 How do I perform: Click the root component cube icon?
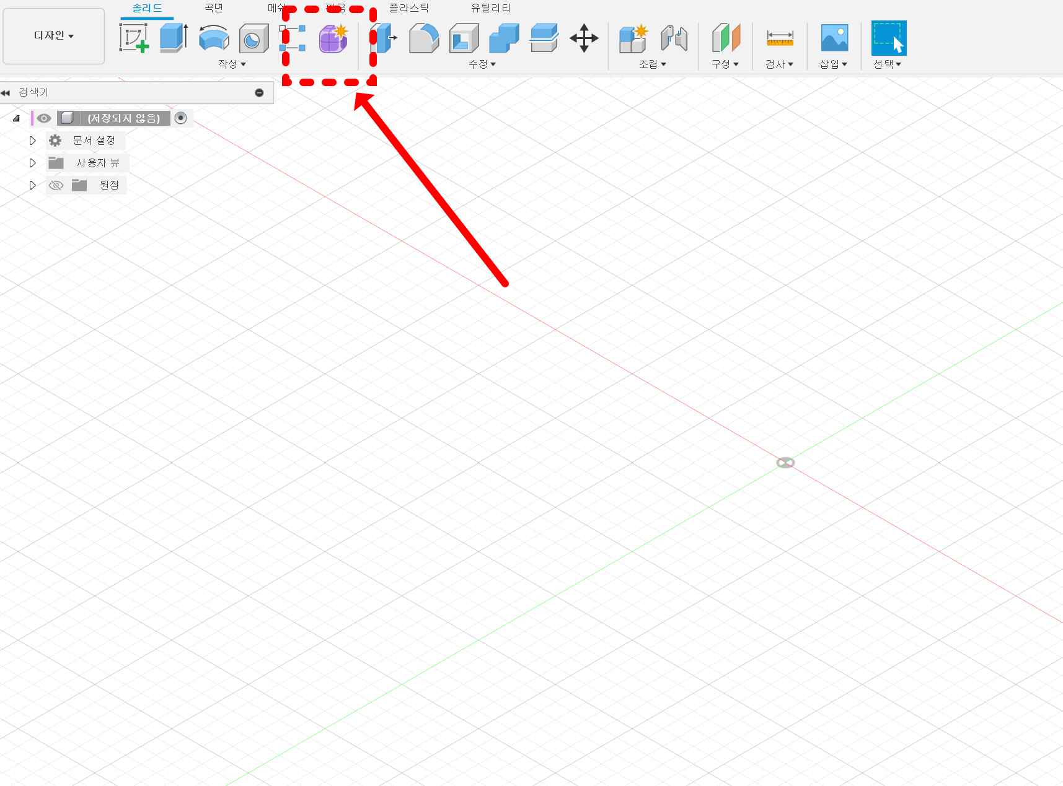[x=68, y=118]
